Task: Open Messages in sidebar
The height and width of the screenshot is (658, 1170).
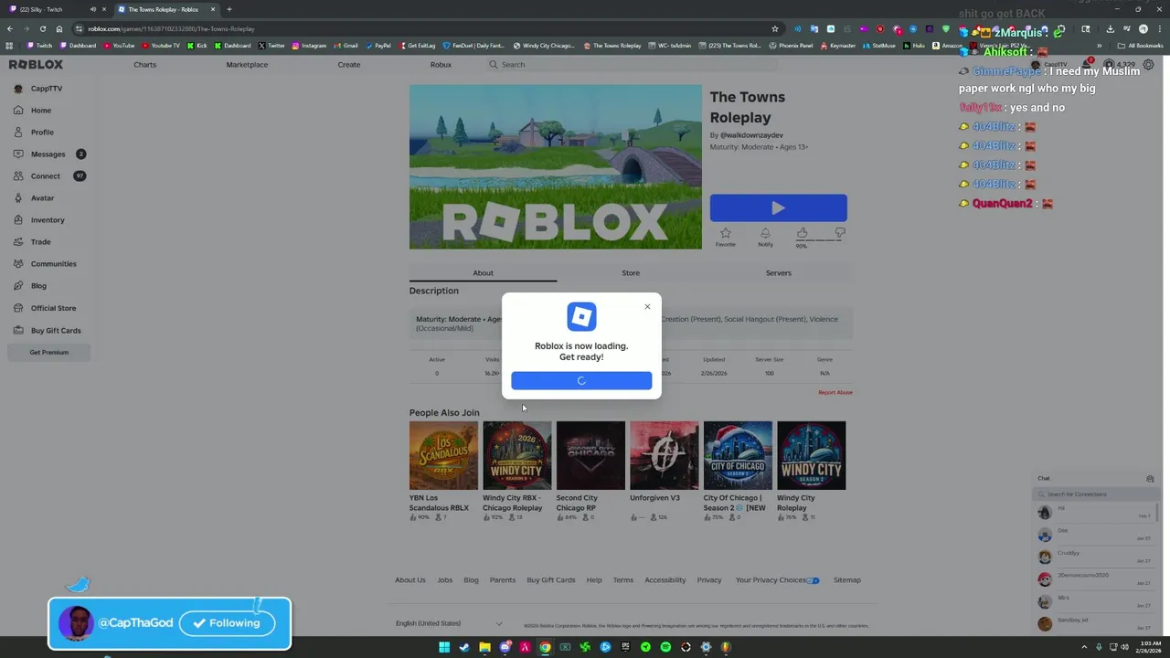Action: 48,154
